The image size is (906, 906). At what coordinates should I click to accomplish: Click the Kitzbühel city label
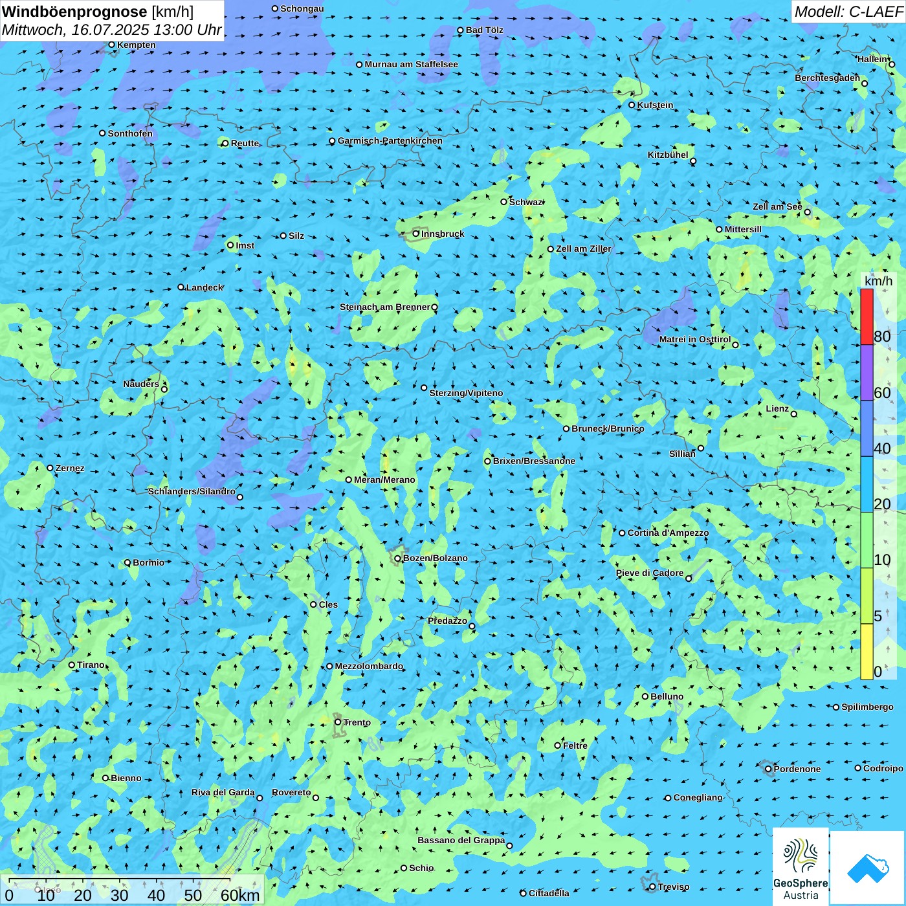pos(668,155)
